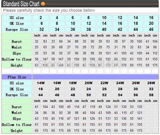Select Plus Size 'Hollow to floor' label
This screenshot has width=160, height=135.
17,125
